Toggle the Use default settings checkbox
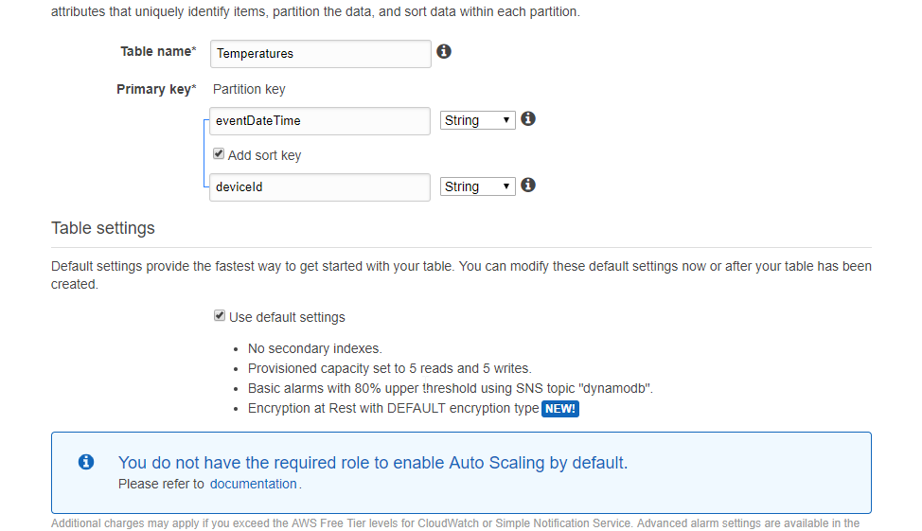This screenshot has height=531, width=922. pyautogui.click(x=220, y=316)
